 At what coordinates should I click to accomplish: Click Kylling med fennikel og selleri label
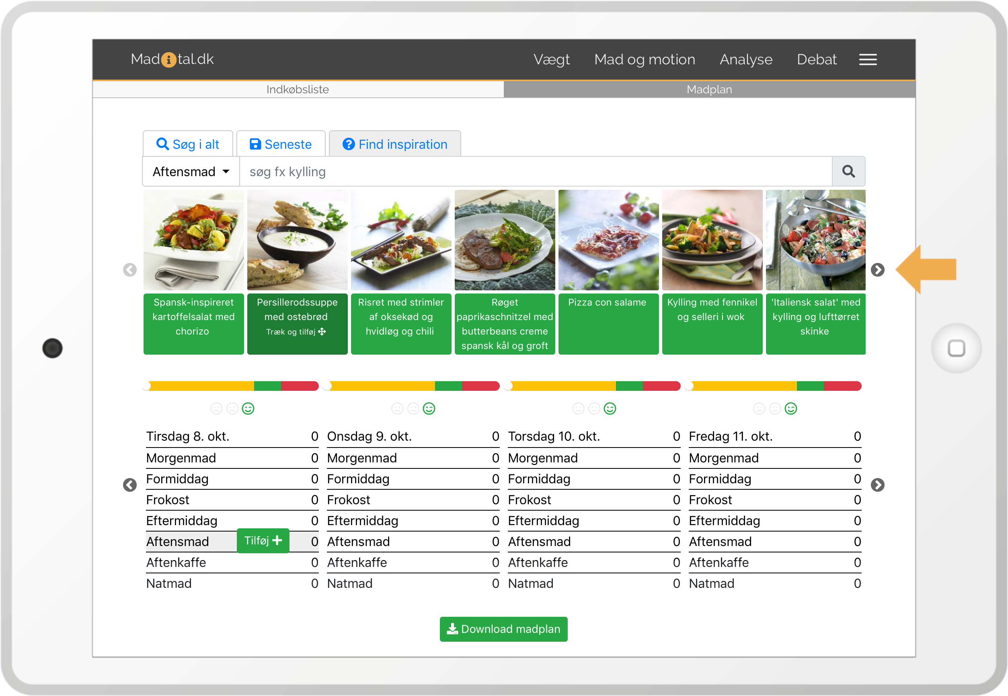(712, 324)
